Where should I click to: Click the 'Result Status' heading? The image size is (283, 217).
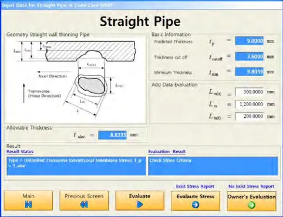(x=20, y=151)
